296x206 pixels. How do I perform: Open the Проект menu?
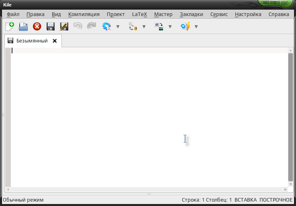coord(116,14)
